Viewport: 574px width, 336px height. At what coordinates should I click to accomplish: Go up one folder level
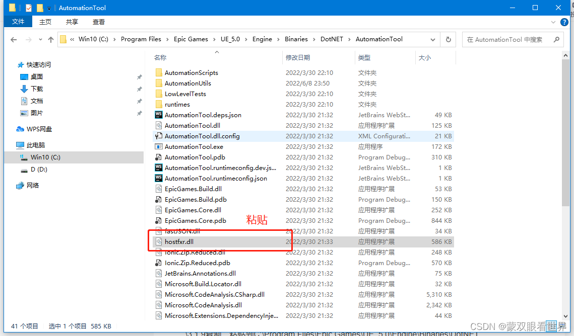(50, 39)
